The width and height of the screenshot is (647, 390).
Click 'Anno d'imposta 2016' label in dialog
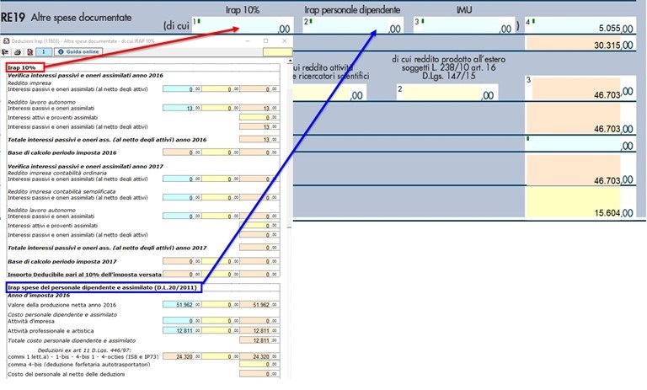tap(39, 296)
